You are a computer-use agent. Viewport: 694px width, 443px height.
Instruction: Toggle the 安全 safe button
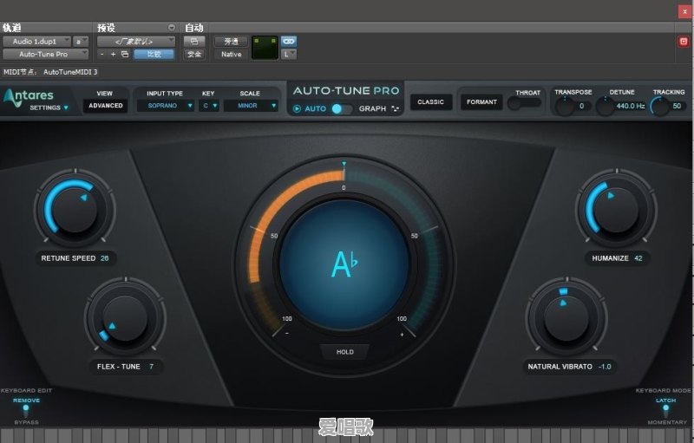[193, 54]
